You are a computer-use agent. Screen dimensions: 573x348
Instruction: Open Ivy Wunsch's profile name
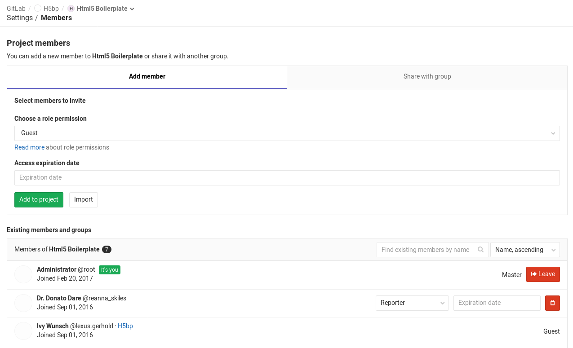pos(53,326)
